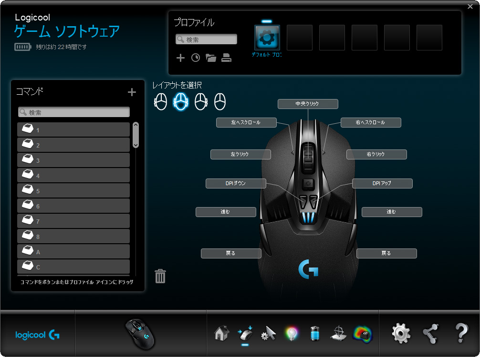Screen dimensions: 480x357
Task: Click the 中央クリック button label
Action: tap(308, 104)
